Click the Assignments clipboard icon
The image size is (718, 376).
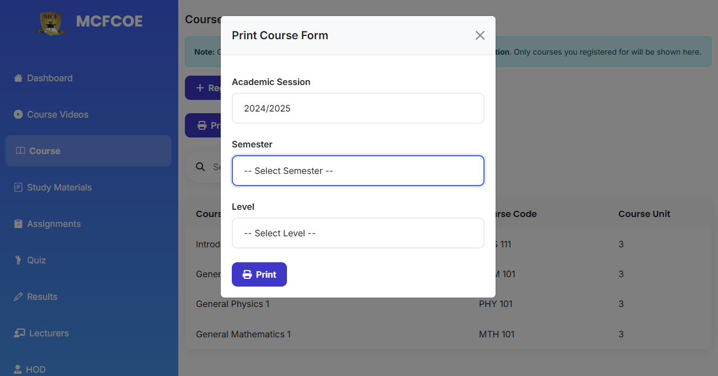(18, 224)
